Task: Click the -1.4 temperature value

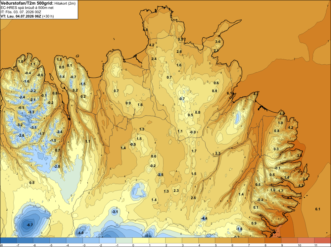Action: [62, 77]
